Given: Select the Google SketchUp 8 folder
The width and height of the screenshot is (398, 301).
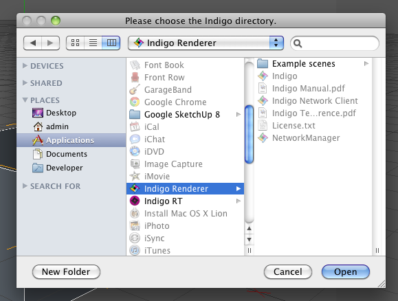Looking at the screenshot, I should pos(185,115).
